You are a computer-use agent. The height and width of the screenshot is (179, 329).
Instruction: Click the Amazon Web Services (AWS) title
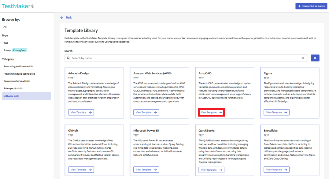coord(153,73)
